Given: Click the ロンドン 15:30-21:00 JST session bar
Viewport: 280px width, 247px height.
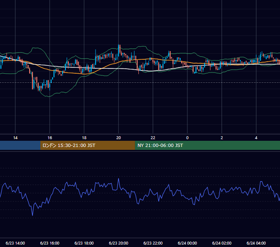Looking at the screenshot, I should [x=87, y=145].
